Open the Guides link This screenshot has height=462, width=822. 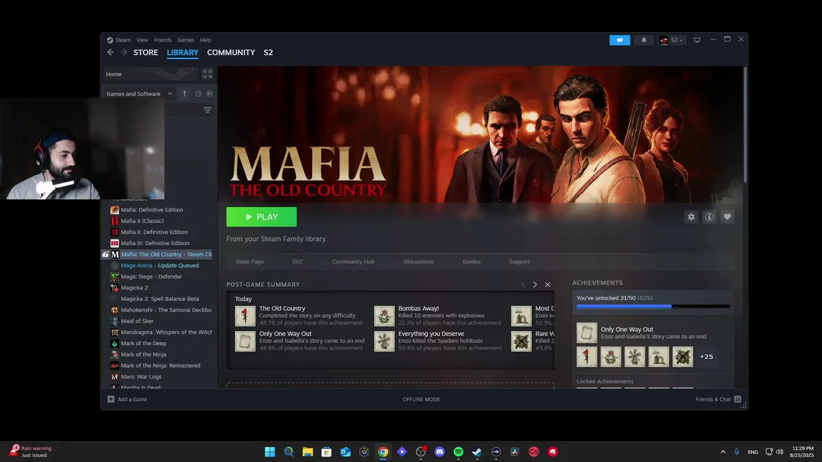click(471, 262)
